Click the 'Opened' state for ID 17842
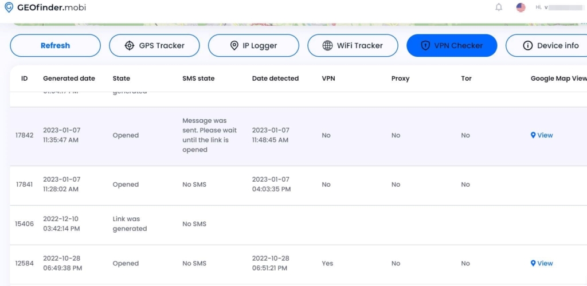The width and height of the screenshot is (587, 286). coord(126,135)
